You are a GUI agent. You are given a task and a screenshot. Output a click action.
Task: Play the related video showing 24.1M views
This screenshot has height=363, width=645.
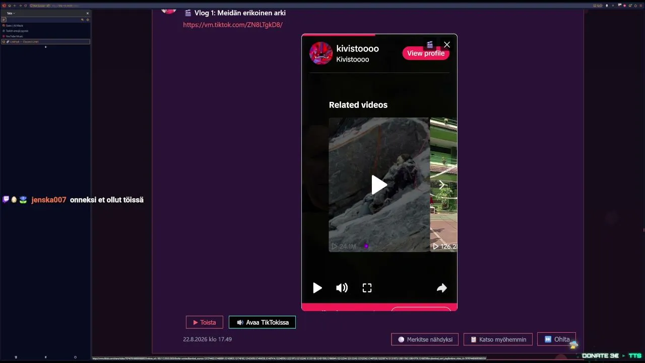point(379,185)
